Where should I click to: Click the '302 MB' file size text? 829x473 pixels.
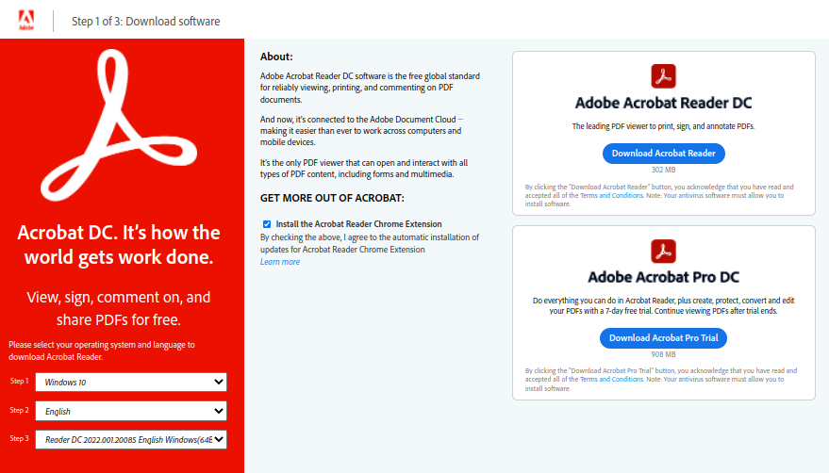664,170
